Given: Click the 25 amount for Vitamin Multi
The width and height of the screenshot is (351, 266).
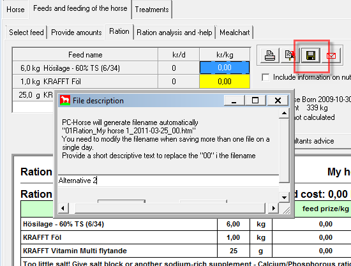Looking at the screenshot, I should click(234, 251).
